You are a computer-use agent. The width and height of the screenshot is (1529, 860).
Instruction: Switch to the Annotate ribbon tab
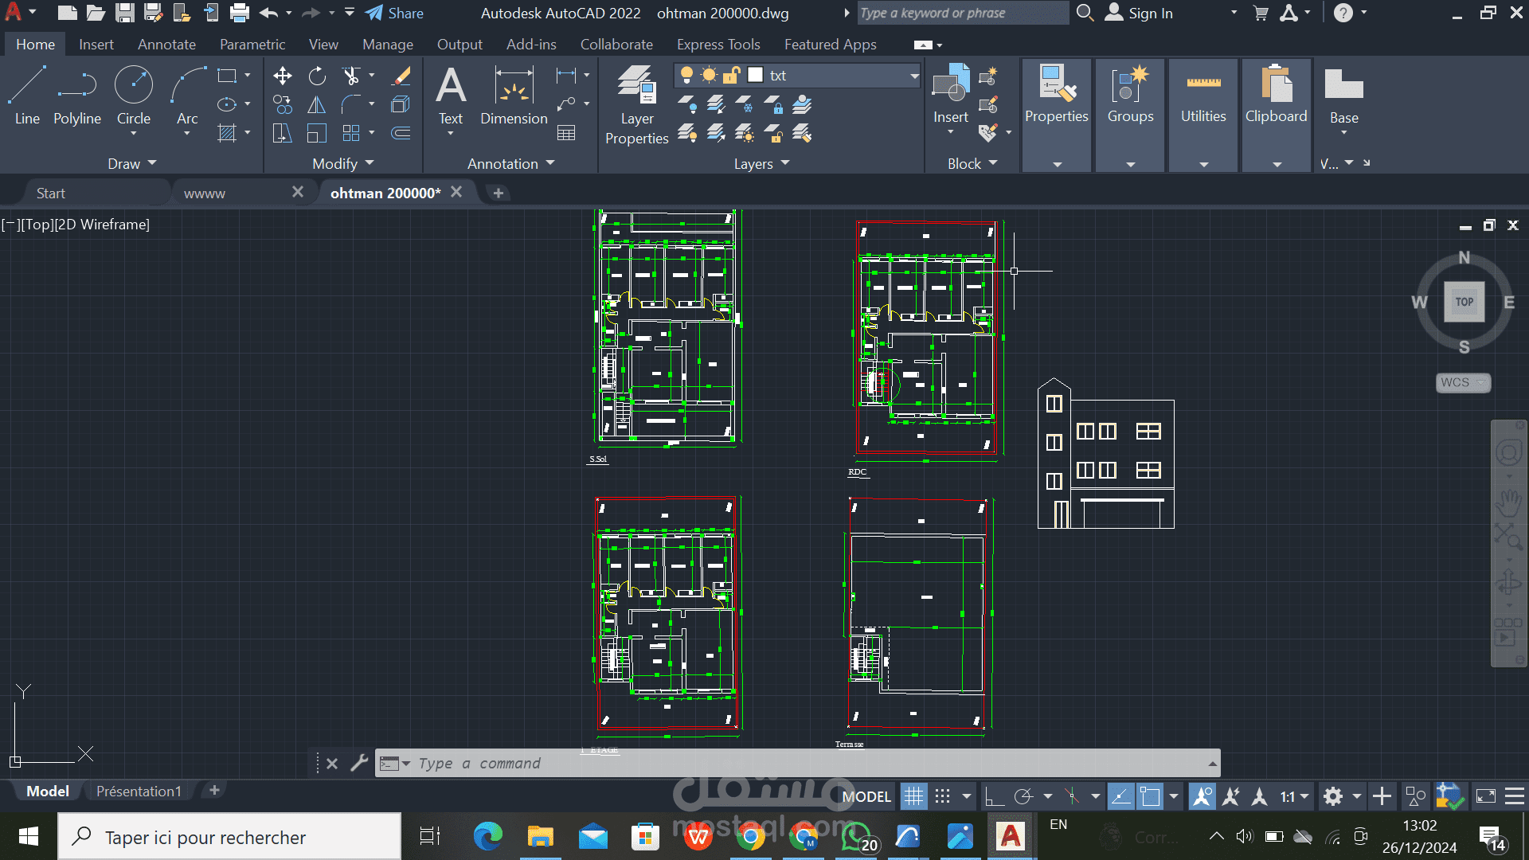point(166,44)
